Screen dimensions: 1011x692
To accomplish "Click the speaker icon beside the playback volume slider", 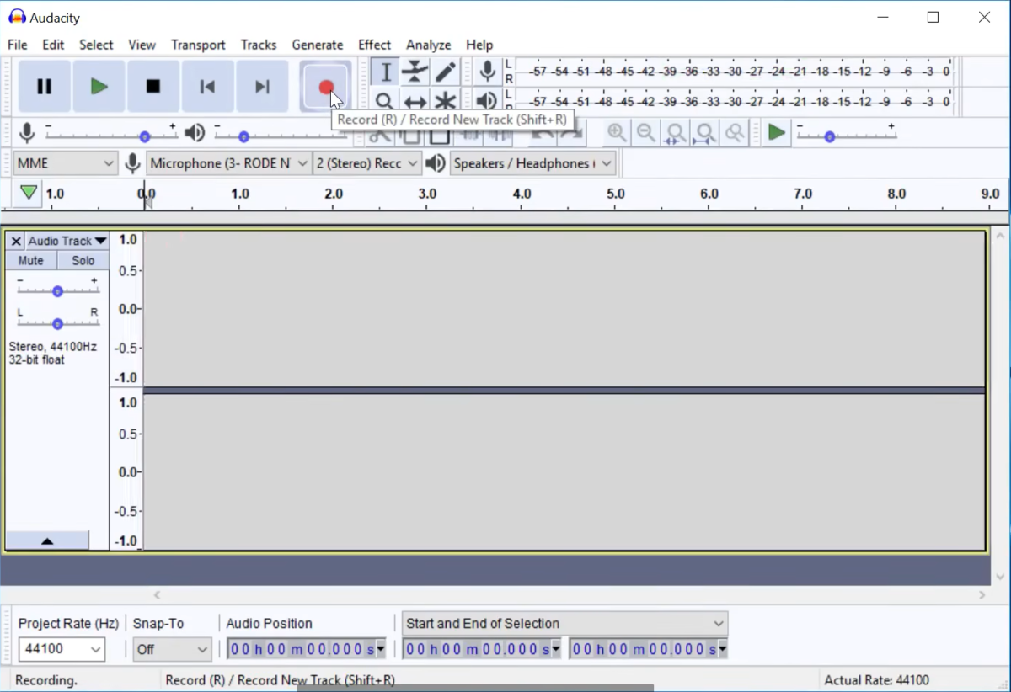I will coord(195,133).
